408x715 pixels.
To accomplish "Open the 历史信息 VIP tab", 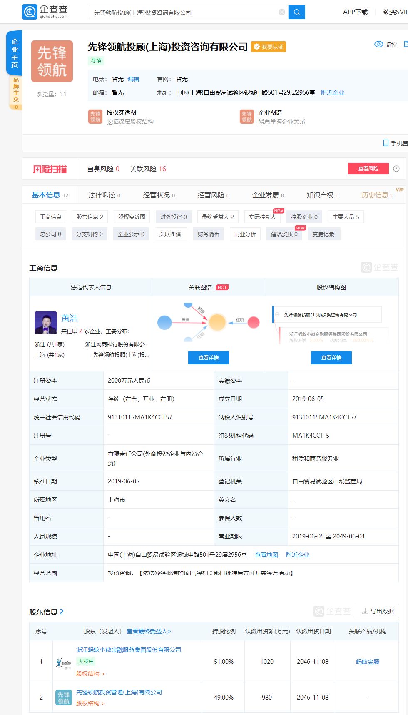I will (378, 195).
